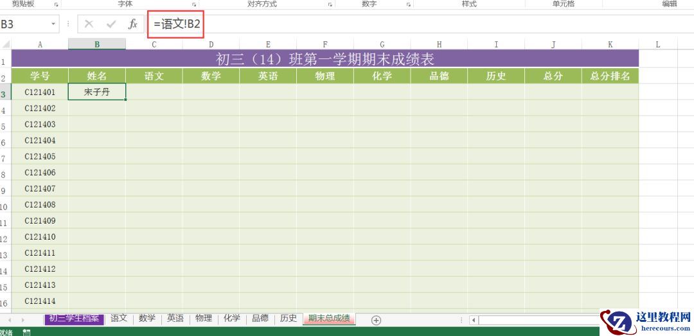Switch to 物理 sheet tab
Screen dimensions: 694x336
(x=204, y=318)
